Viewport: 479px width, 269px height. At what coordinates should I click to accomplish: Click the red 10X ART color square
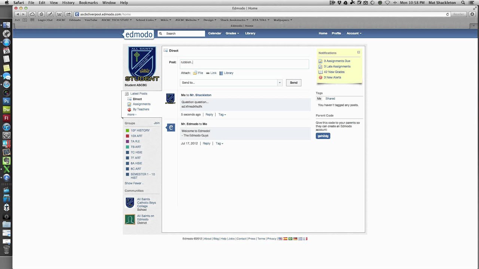point(128,136)
